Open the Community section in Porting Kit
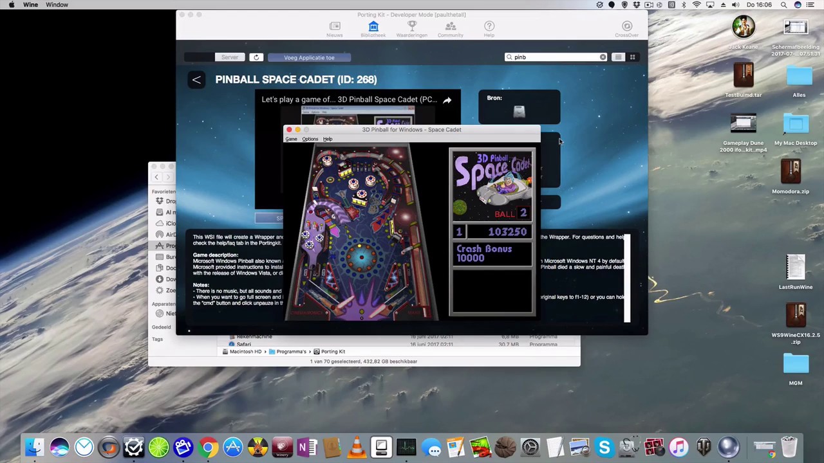 pyautogui.click(x=451, y=29)
